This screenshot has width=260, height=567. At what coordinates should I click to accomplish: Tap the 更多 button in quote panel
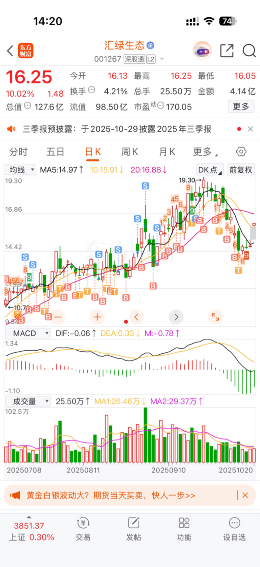[241, 106]
